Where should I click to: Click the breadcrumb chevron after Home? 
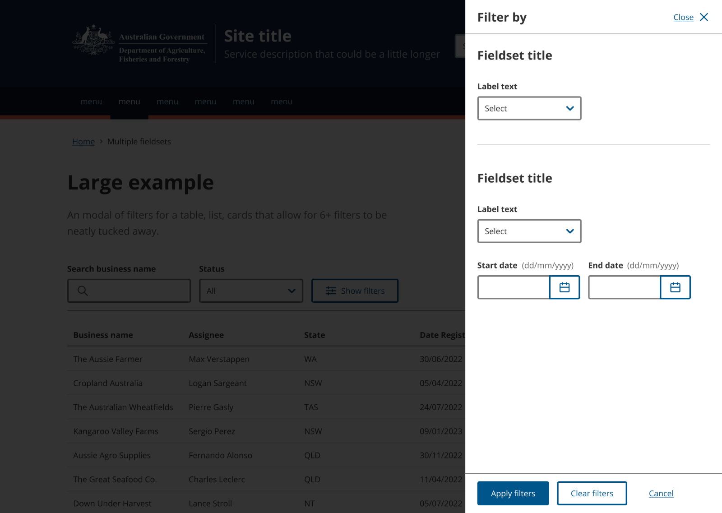101,141
